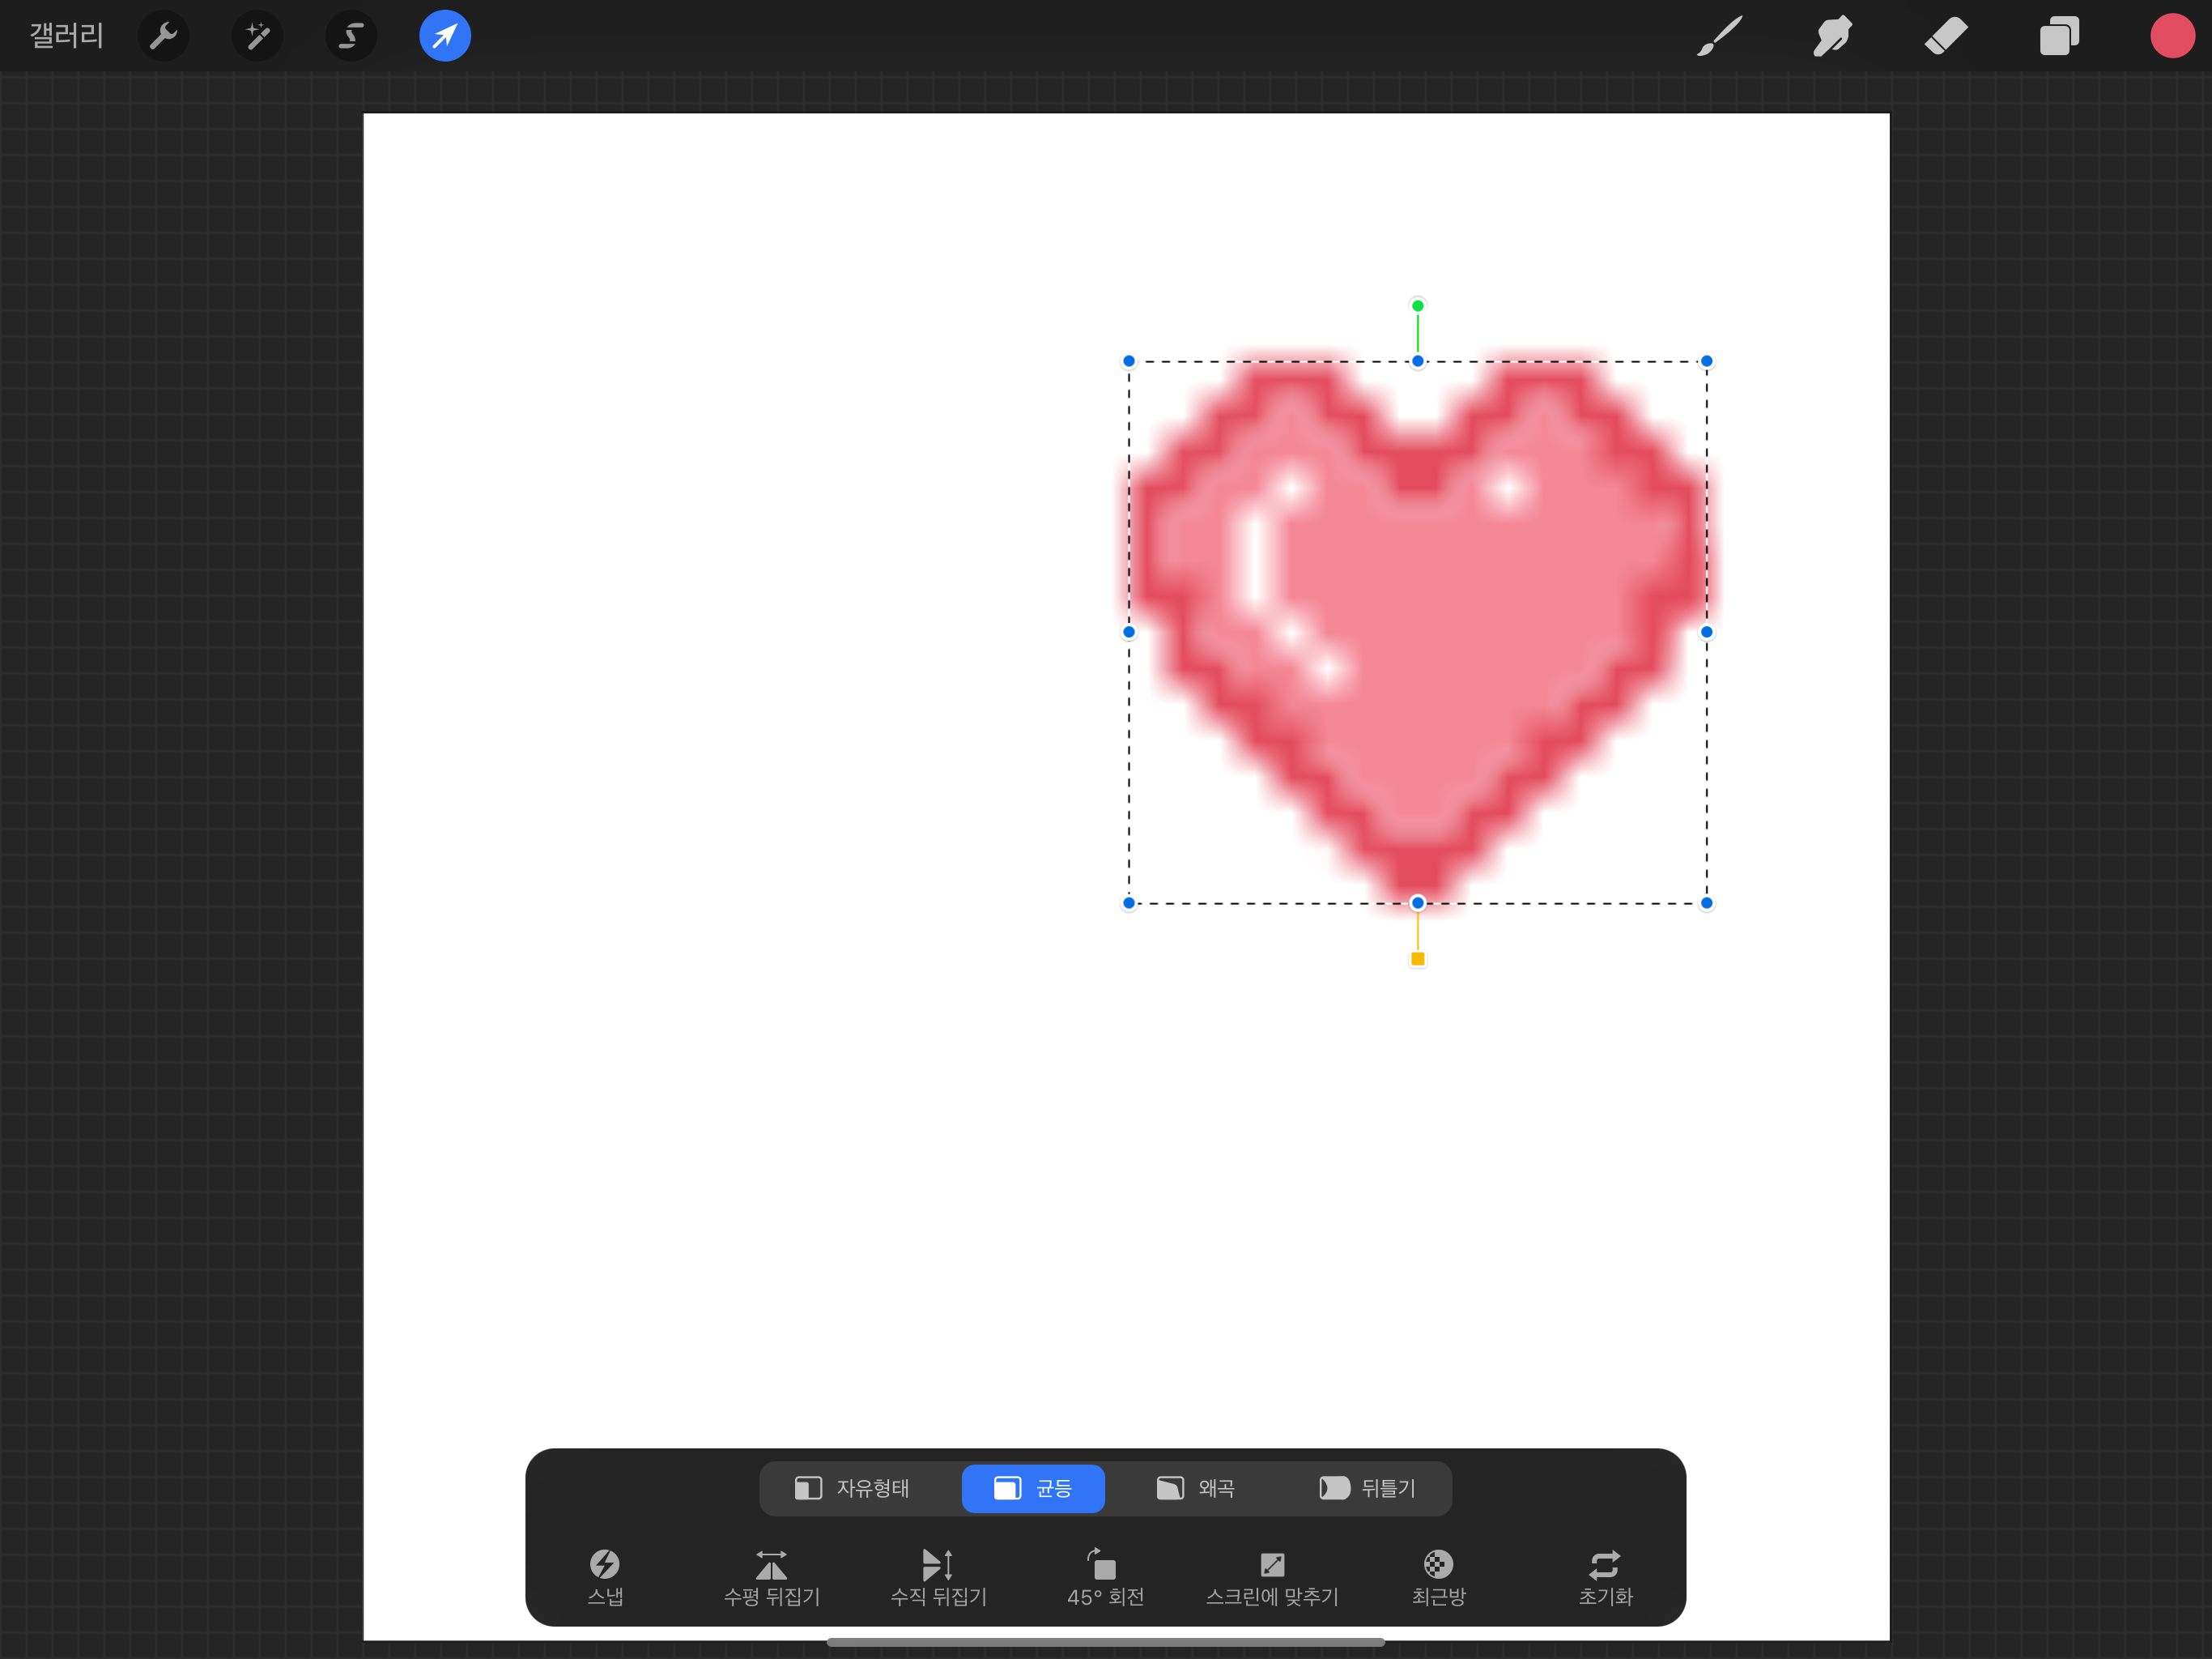2212x1659 pixels.
Task: Select the Smudge tool
Action: [1832, 37]
